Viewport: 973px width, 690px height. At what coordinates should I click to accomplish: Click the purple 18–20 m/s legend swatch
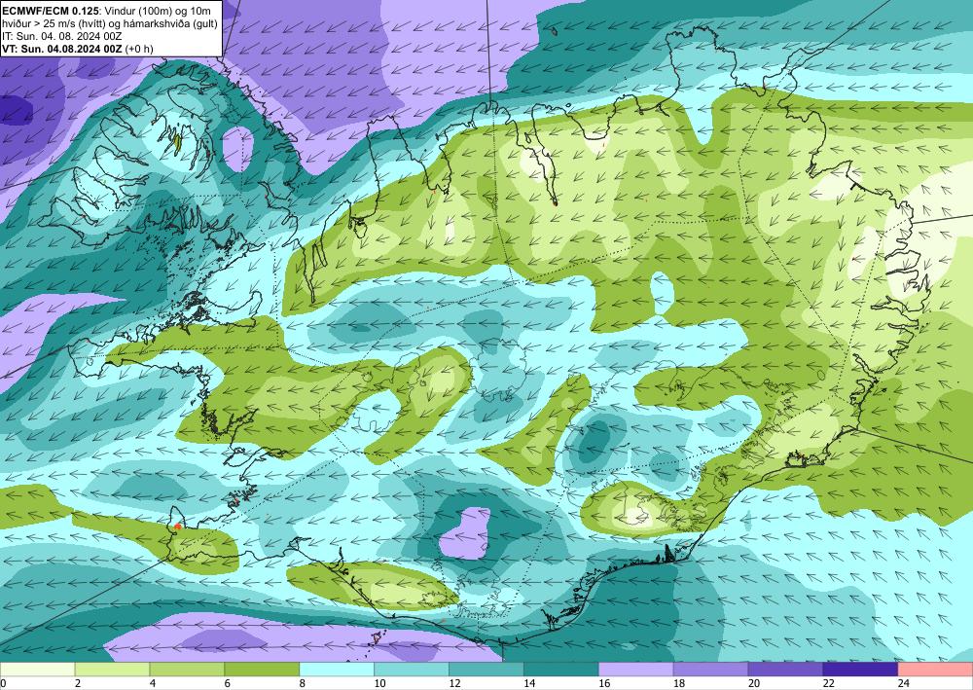pyautogui.click(x=710, y=670)
